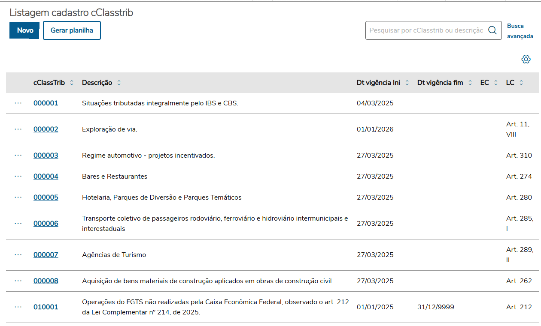Show row options for 000005

pos(18,197)
